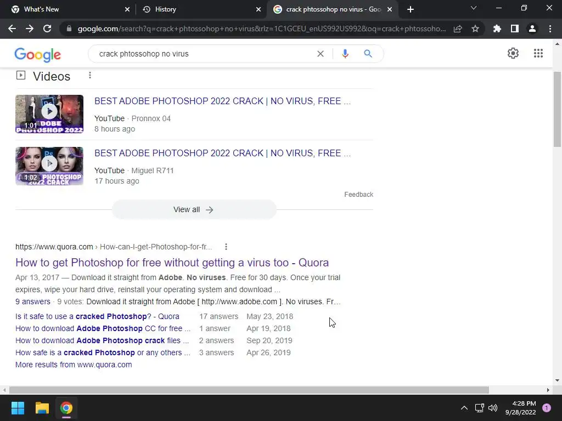View all video results
Screen dimensions: 562x421
194,210
